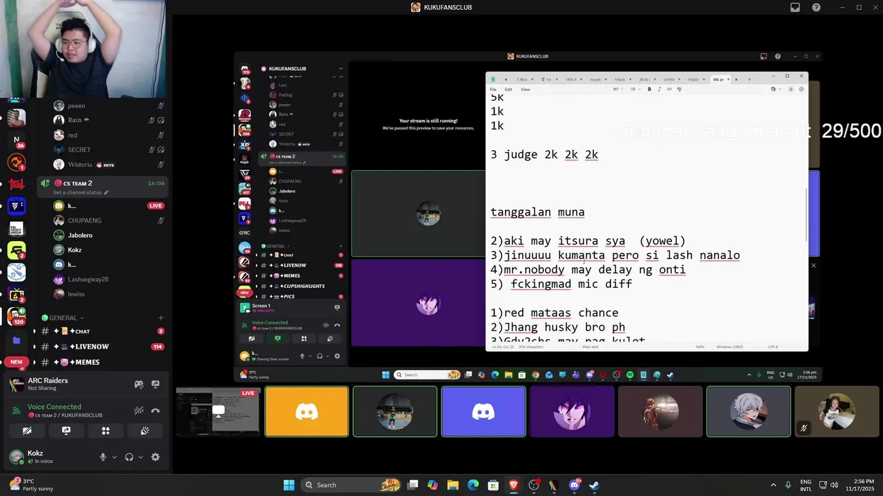Open Discord Help question-mark icon
The height and width of the screenshot is (496, 883).
coord(816,8)
